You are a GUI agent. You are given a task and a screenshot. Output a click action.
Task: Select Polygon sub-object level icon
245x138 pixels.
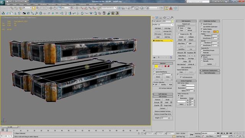[x=165, y=66]
